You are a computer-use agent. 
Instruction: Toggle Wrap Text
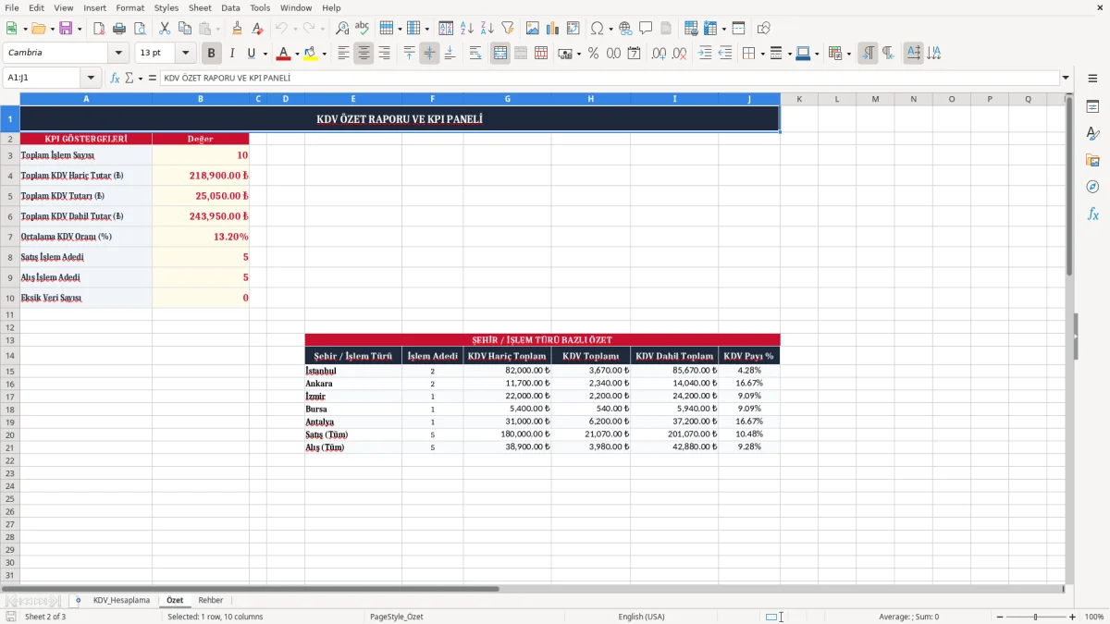click(x=475, y=54)
